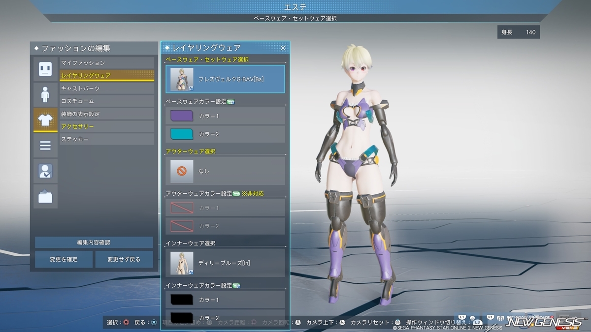Pick basewear カラー2 teal swatch
Image resolution: width=591 pixels, height=332 pixels.
[182, 134]
